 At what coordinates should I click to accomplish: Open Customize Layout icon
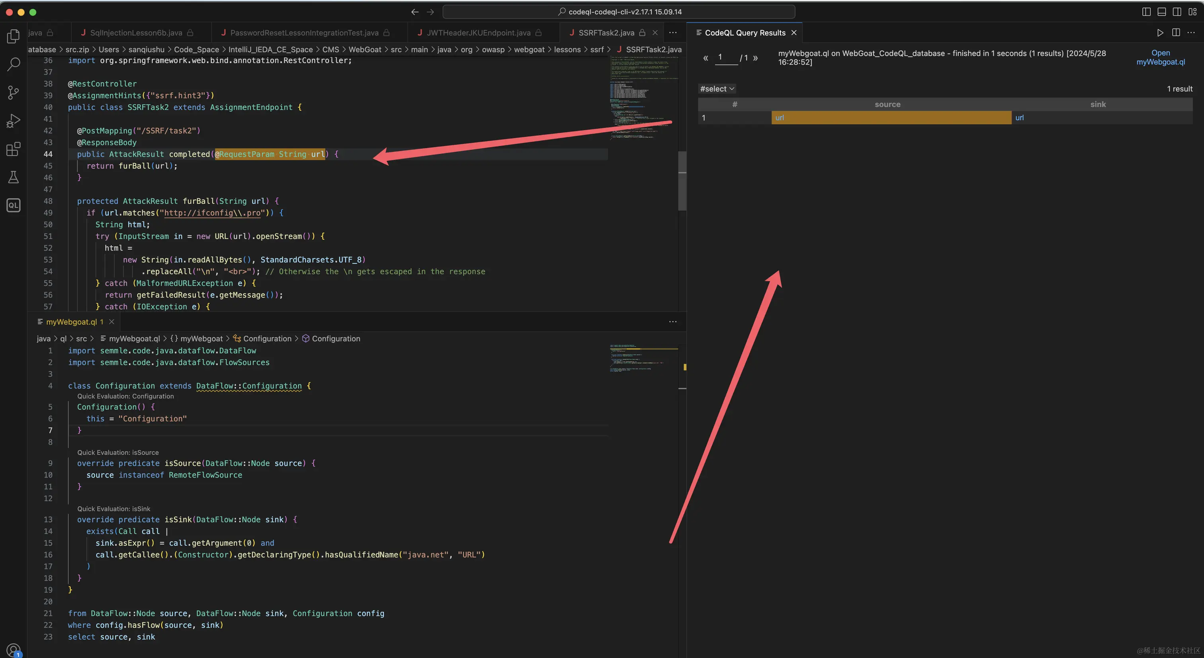point(1192,12)
